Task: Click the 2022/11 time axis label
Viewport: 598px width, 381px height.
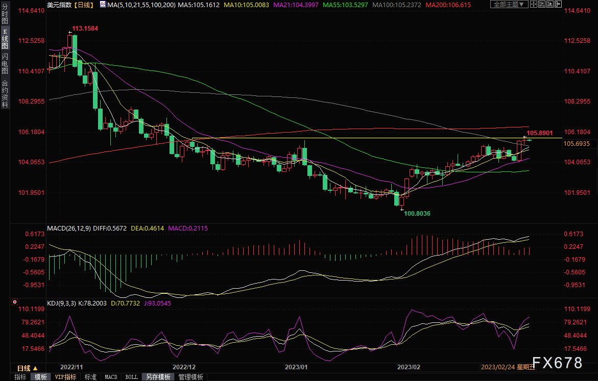Action: coord(71,367)
